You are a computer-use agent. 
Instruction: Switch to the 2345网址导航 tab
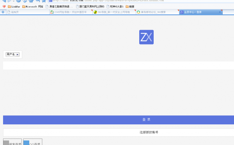pyautogui.click(x=71, y=12)
